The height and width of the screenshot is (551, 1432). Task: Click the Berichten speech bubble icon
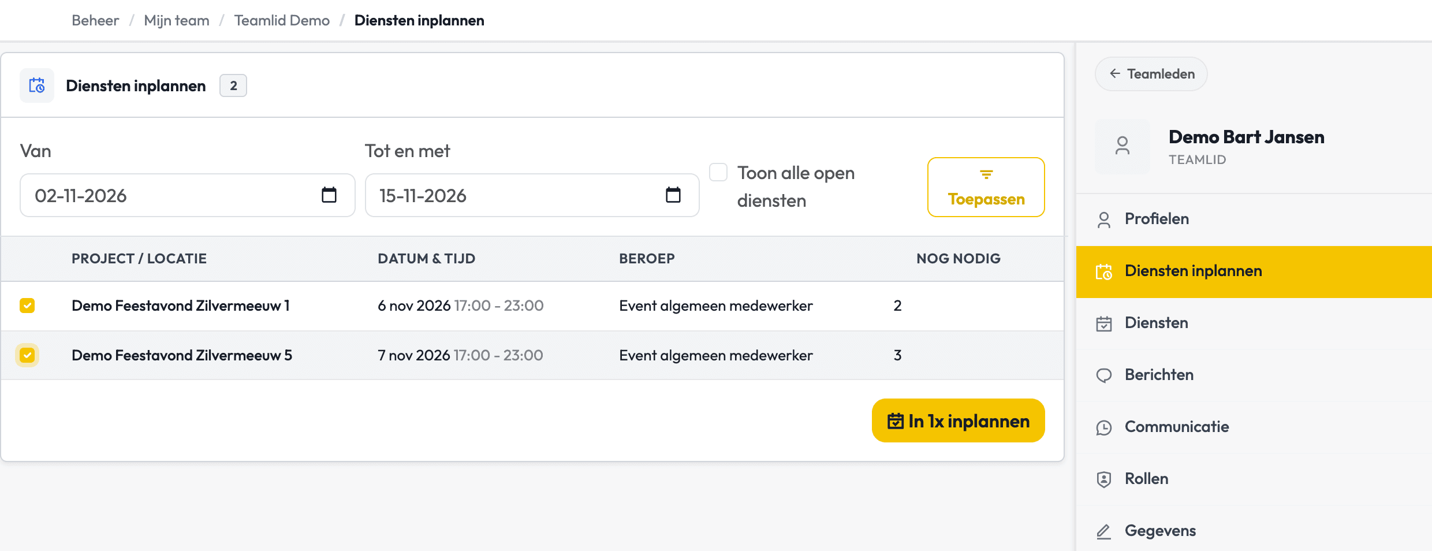pos(1104,375)
